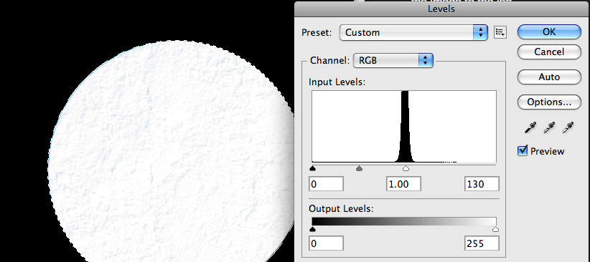Screen dimensions: 590x262
Task: Click the input black point slider handle
Action: [312, 168]
